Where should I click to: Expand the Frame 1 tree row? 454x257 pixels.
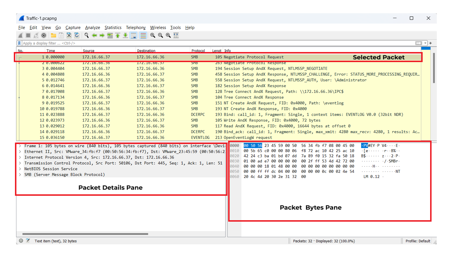point(20,146)
